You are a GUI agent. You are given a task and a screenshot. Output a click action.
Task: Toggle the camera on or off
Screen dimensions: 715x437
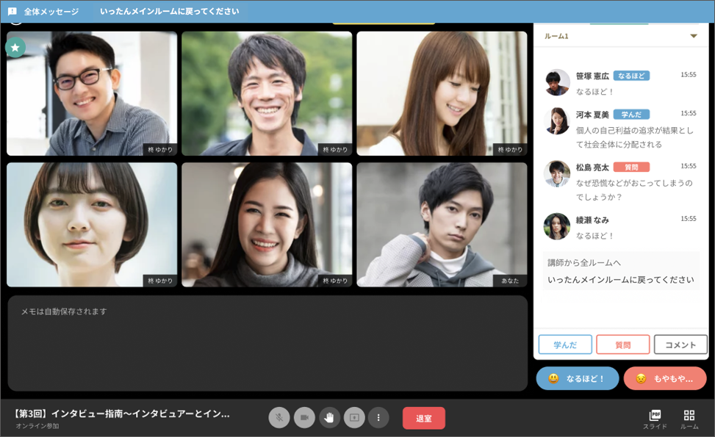coord(304,417)
